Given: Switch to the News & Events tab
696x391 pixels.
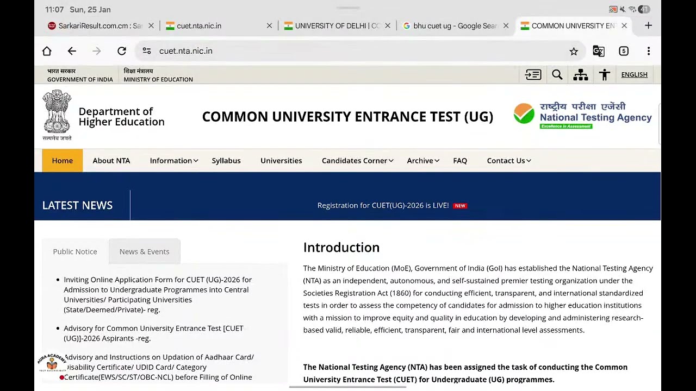Looking at the screenshot, I should [x=144, y=251].
